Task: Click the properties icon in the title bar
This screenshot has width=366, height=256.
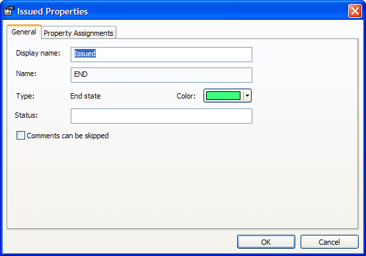Action: pos(9,11)
